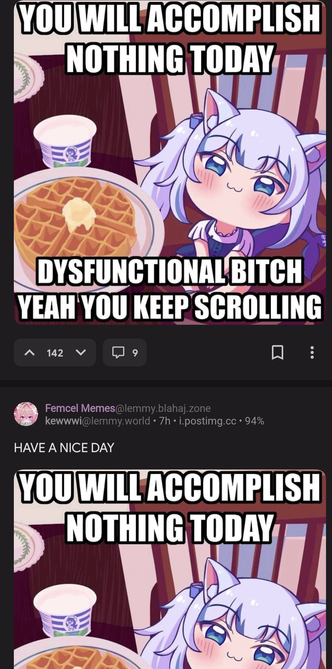Image resolution: width=332 pixels, height=669 pixels.
Task: Click the 142 vote score count
Action: pyautogui.click(x=55, y=353)
